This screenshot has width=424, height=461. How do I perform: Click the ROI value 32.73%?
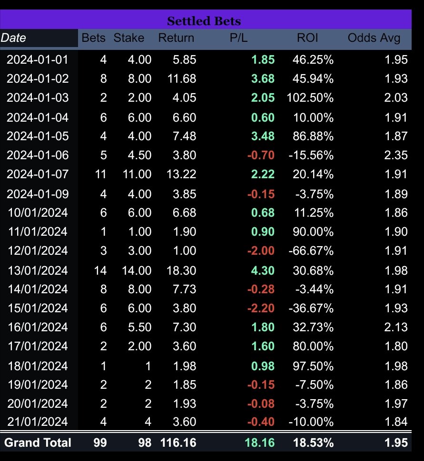(313, 327)
